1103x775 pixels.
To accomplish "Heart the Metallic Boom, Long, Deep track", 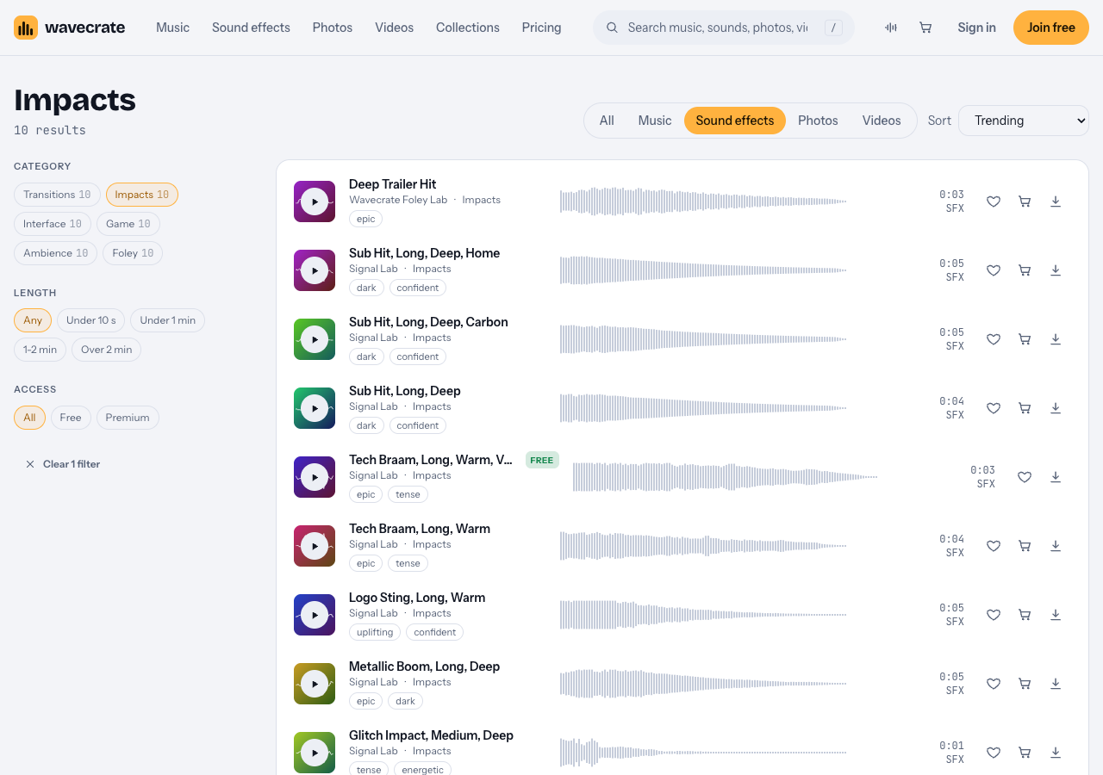I will [x=994, y=684].
